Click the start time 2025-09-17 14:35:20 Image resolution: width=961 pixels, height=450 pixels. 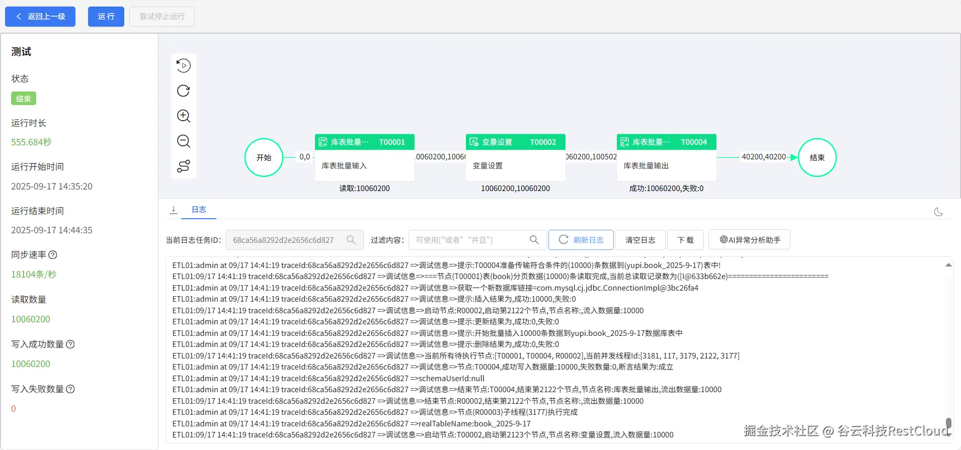[x=52, y=187]
